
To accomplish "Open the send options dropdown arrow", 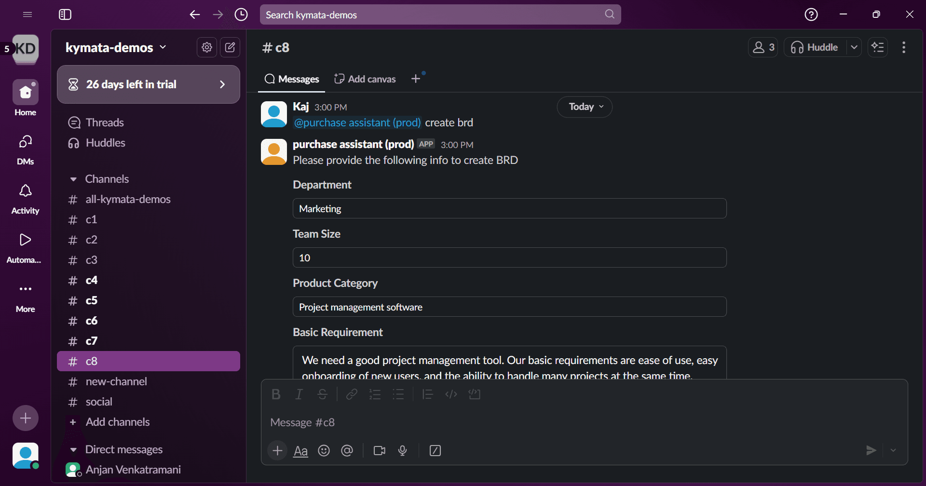I will point(893,450).
